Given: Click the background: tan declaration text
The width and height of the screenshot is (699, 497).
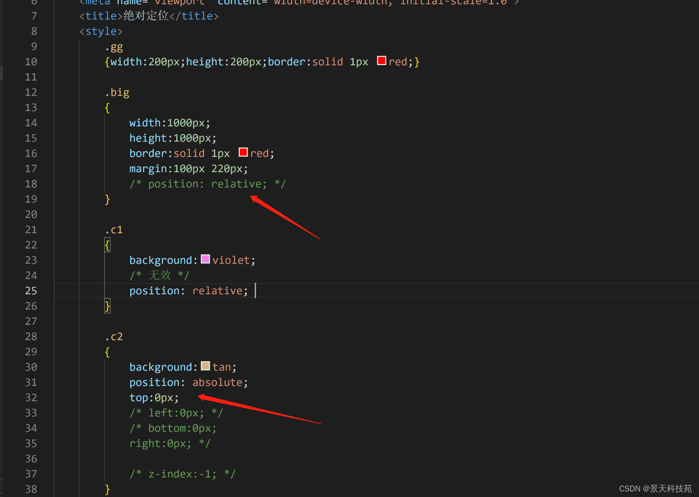Looking at the screenshot, I should coord(183,367).
